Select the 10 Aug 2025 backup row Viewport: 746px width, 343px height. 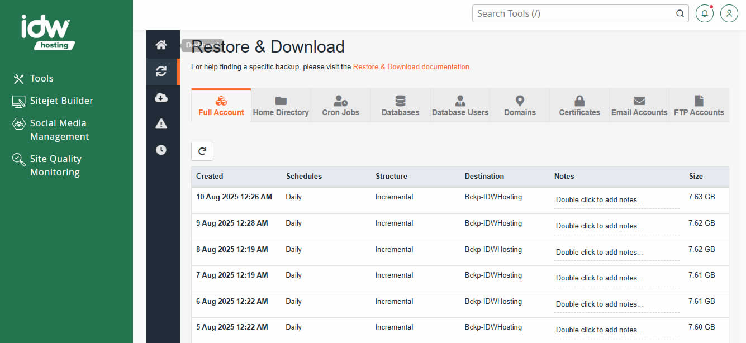pos(234,197)
